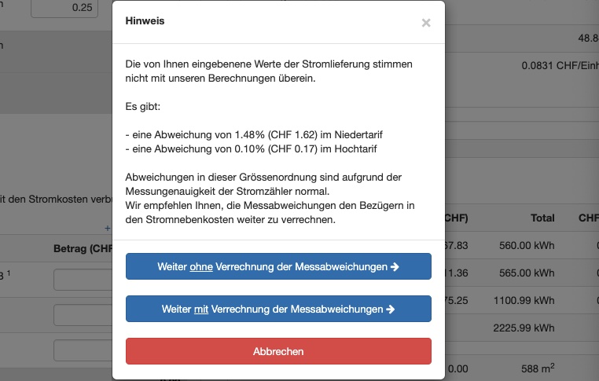The image size is (599, 381).
Task: Click the Hinweis dialog title
Action: 145,21
